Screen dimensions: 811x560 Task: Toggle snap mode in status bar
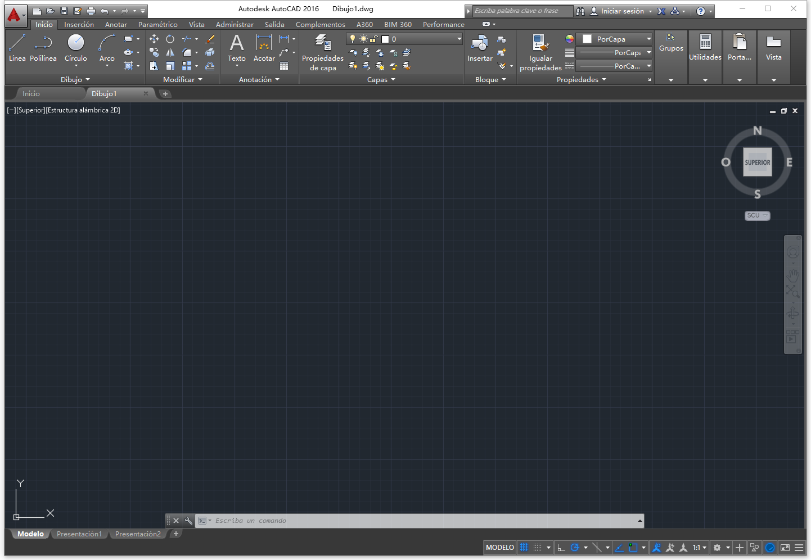pos(538,548)
